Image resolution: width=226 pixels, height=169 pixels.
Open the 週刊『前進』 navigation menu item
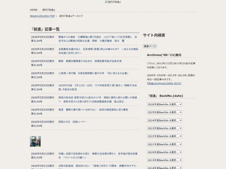click(49, 10)
